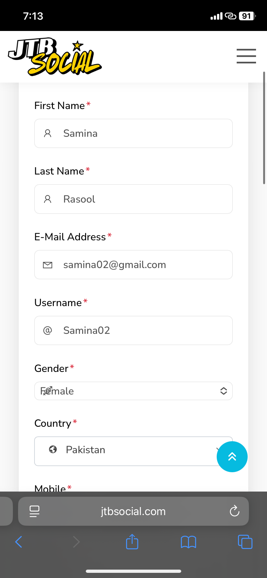Image resolution: width=267 pixels, height=578 pixels.
Task: Reload the page in Safari
Action: click(x=234, y=511)
